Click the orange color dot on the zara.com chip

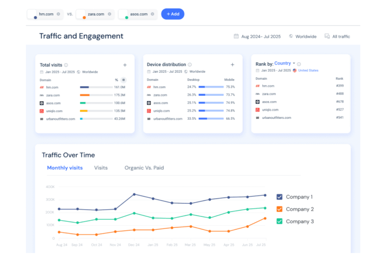(x=84, y=17)
